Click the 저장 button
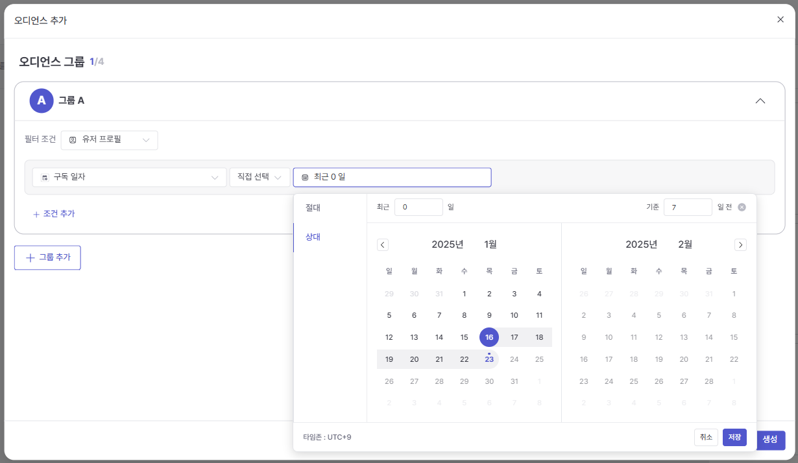 (734, 437)
